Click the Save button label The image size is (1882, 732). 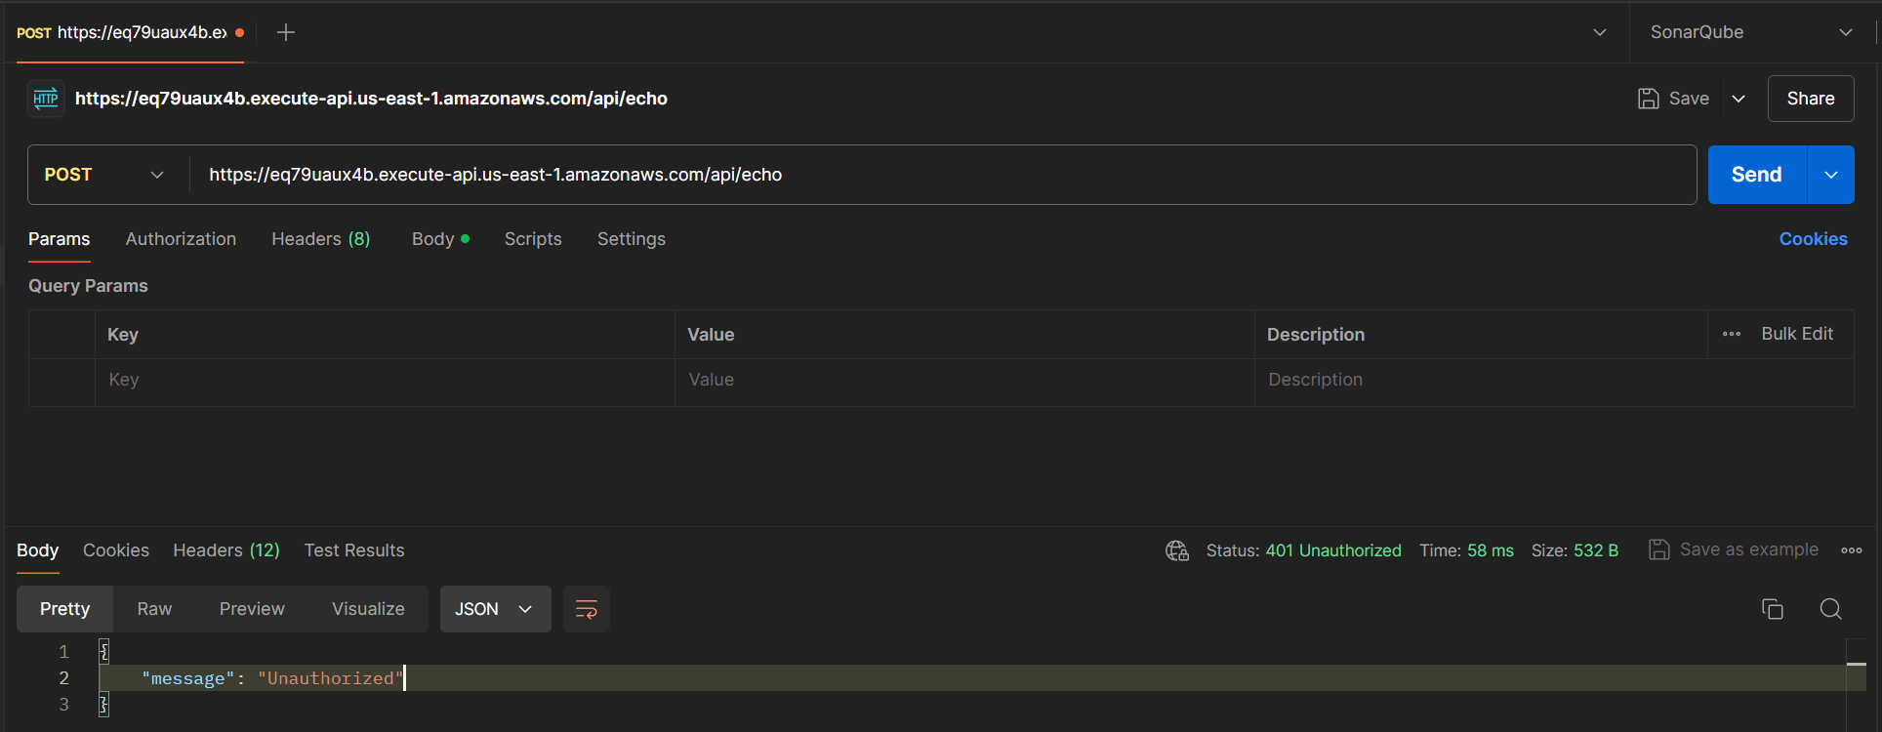(1689, 99)
